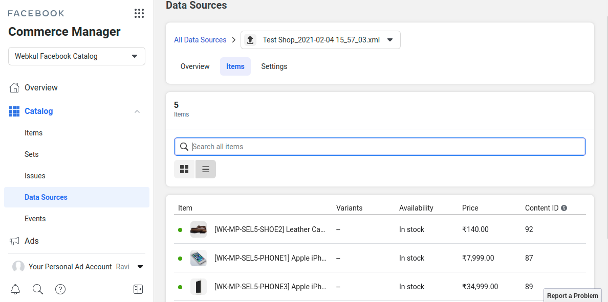
Task: Click Content ID 92
Action: 529,229
